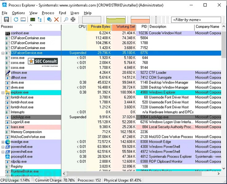This screenshot has width=227, height=184.
Task: Collapse the CSFalconService.exe tree node
Action: point(3,53)
